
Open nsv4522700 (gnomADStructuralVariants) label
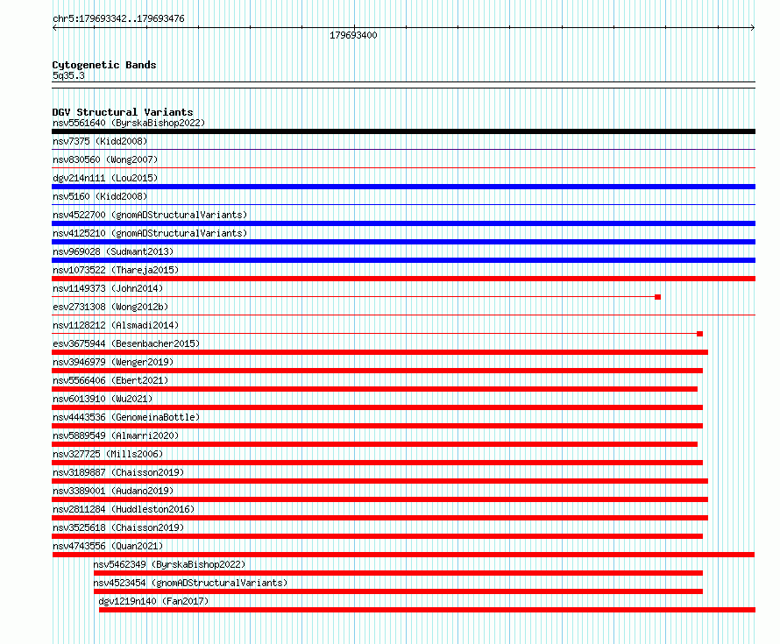pos(150,215)
